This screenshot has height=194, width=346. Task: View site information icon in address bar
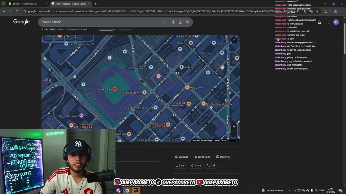click(25, 11)
